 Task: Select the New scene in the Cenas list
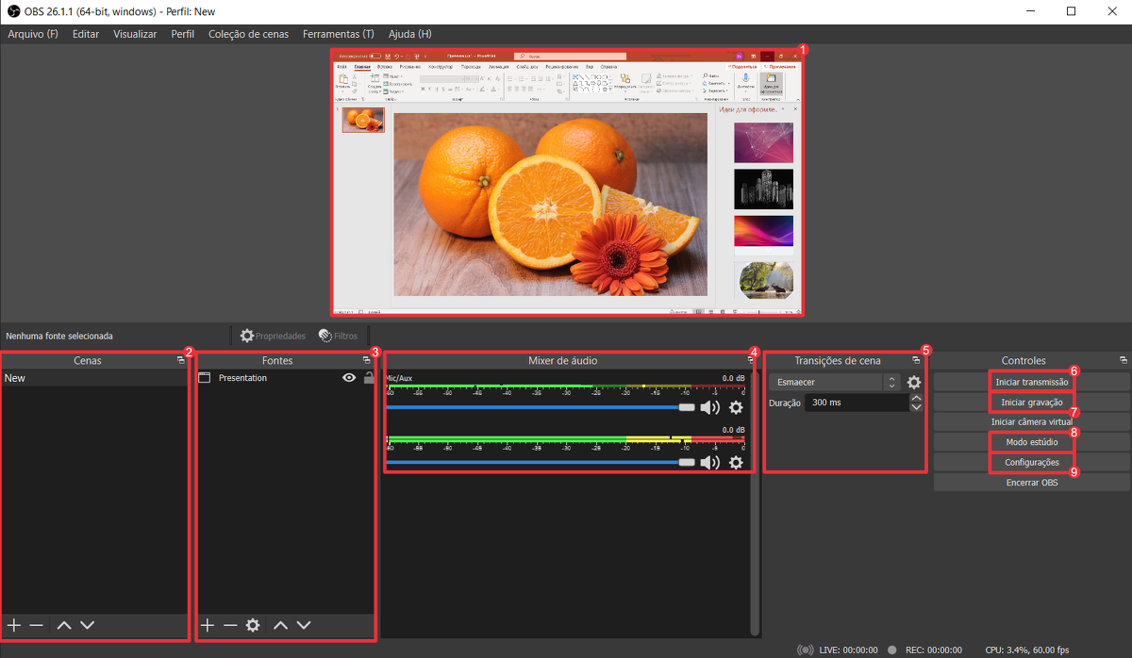tap(15, 378)
